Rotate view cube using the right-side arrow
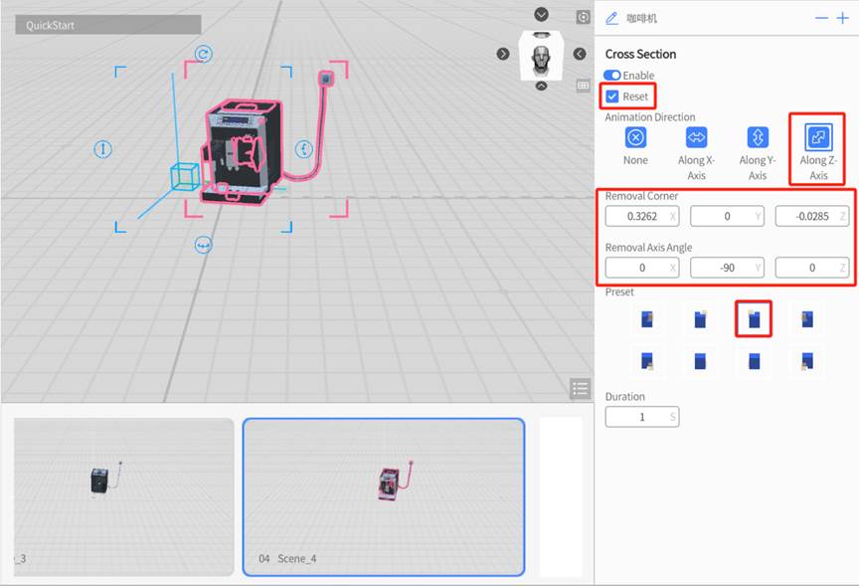Screen dimensions: 859x586 [x=580, y=54]
